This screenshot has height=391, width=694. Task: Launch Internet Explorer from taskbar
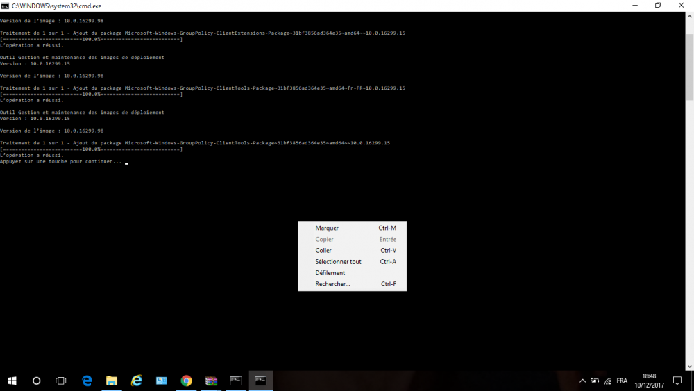coord(137,381)
